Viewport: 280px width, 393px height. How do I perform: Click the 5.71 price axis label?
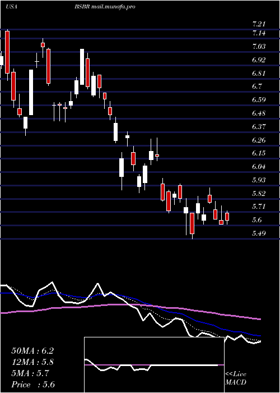click(x=259, y=207)
